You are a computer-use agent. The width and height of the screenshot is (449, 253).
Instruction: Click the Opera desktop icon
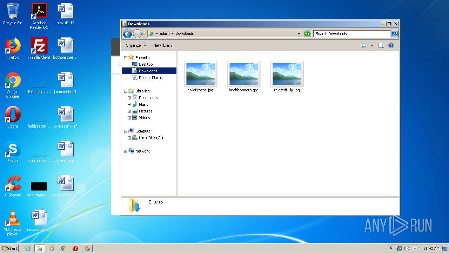pos(13,117)
